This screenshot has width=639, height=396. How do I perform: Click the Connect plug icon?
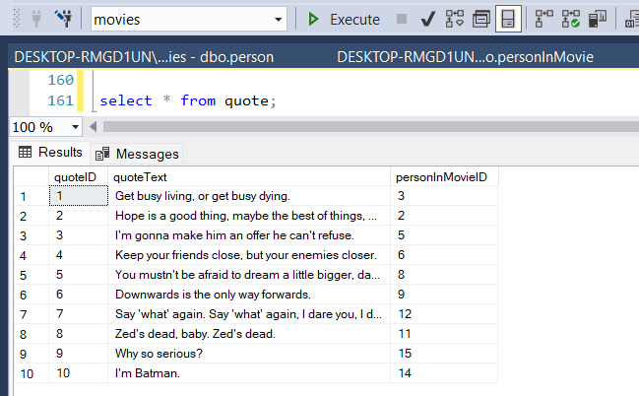[35, 19]
